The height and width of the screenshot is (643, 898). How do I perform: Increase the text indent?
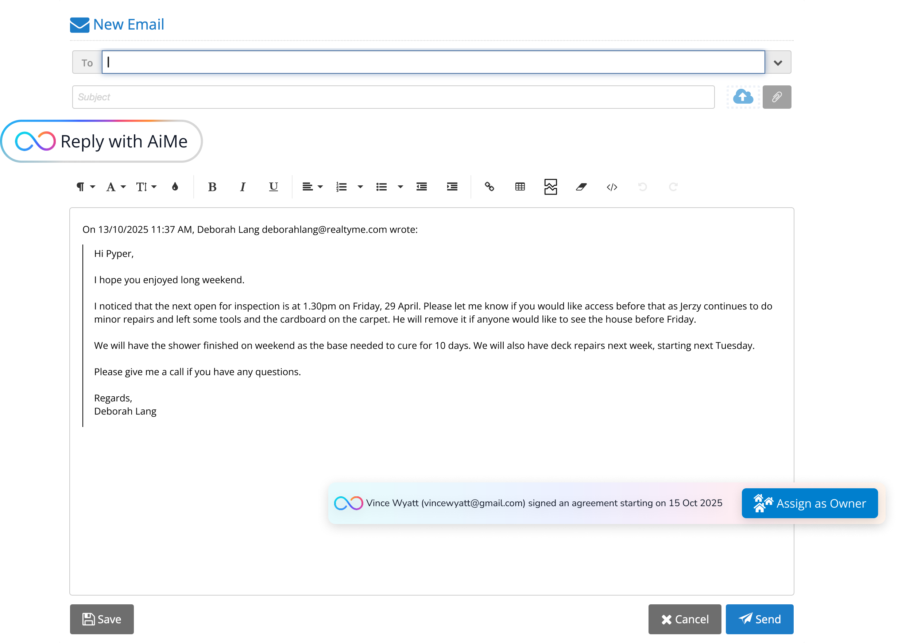(452, 187)
